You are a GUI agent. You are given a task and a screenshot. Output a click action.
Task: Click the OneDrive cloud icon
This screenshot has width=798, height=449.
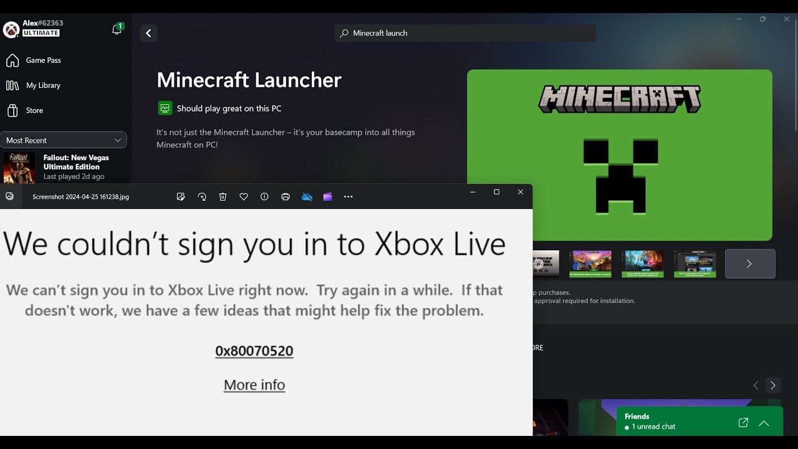(x=307, y=196)
